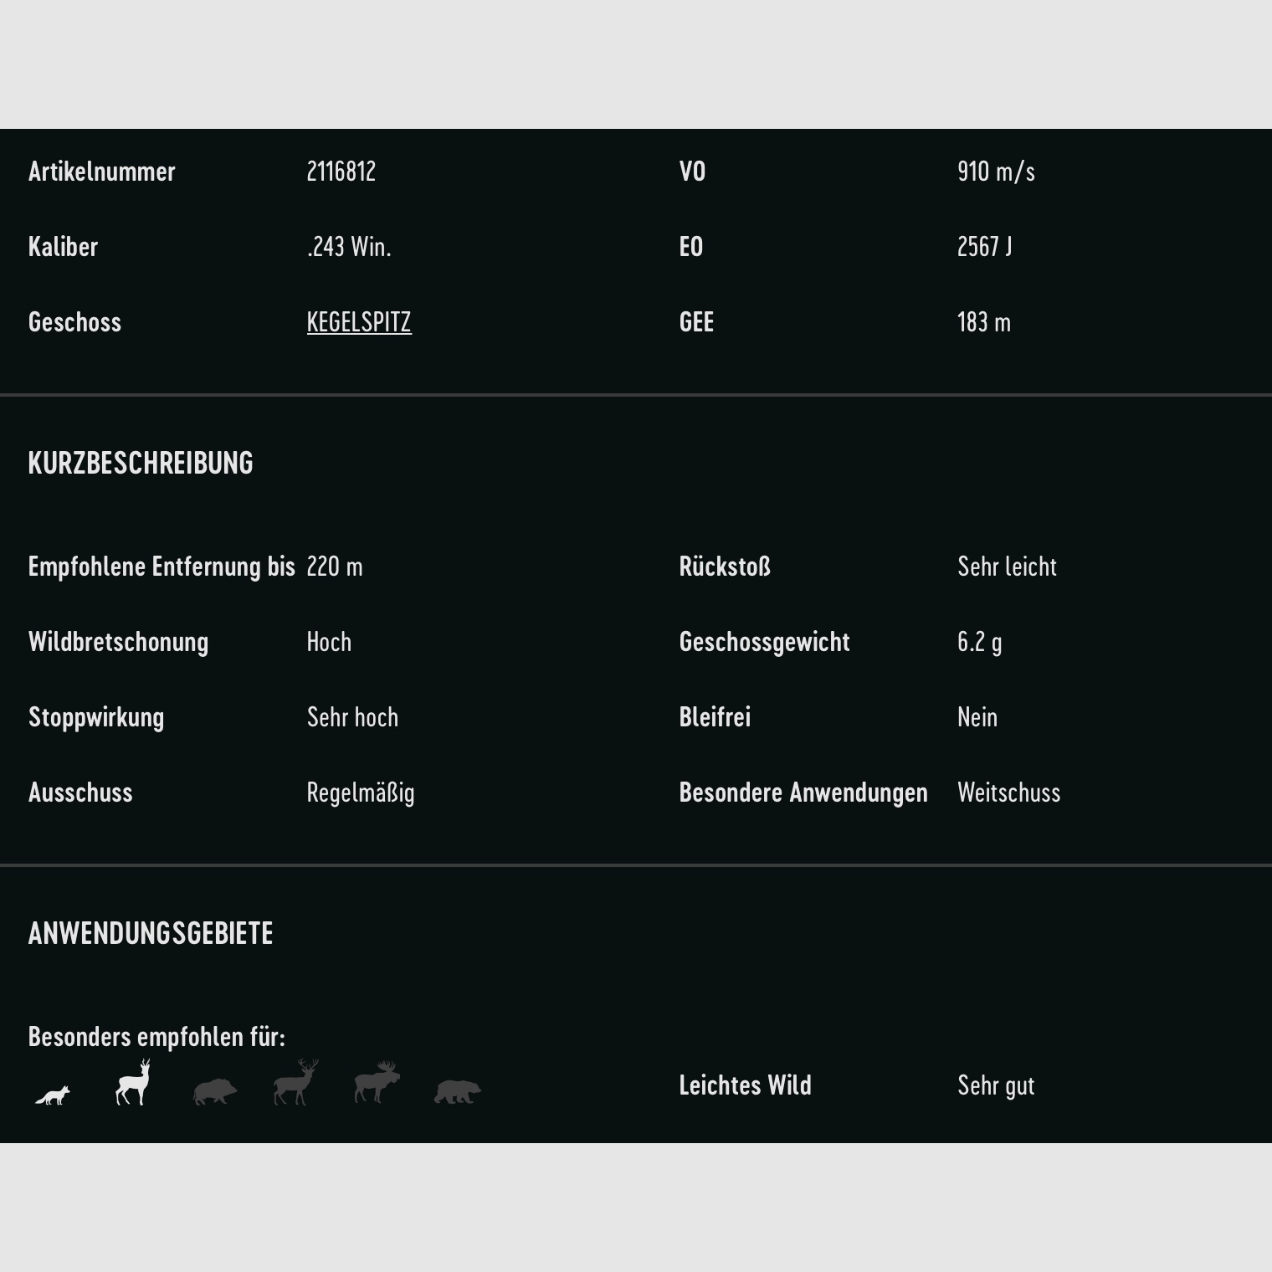Click the Artikelnummer value 2116812

click(x=341, y=172)
